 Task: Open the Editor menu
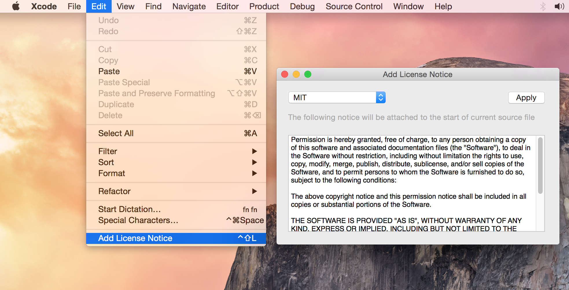pos(227,6)
